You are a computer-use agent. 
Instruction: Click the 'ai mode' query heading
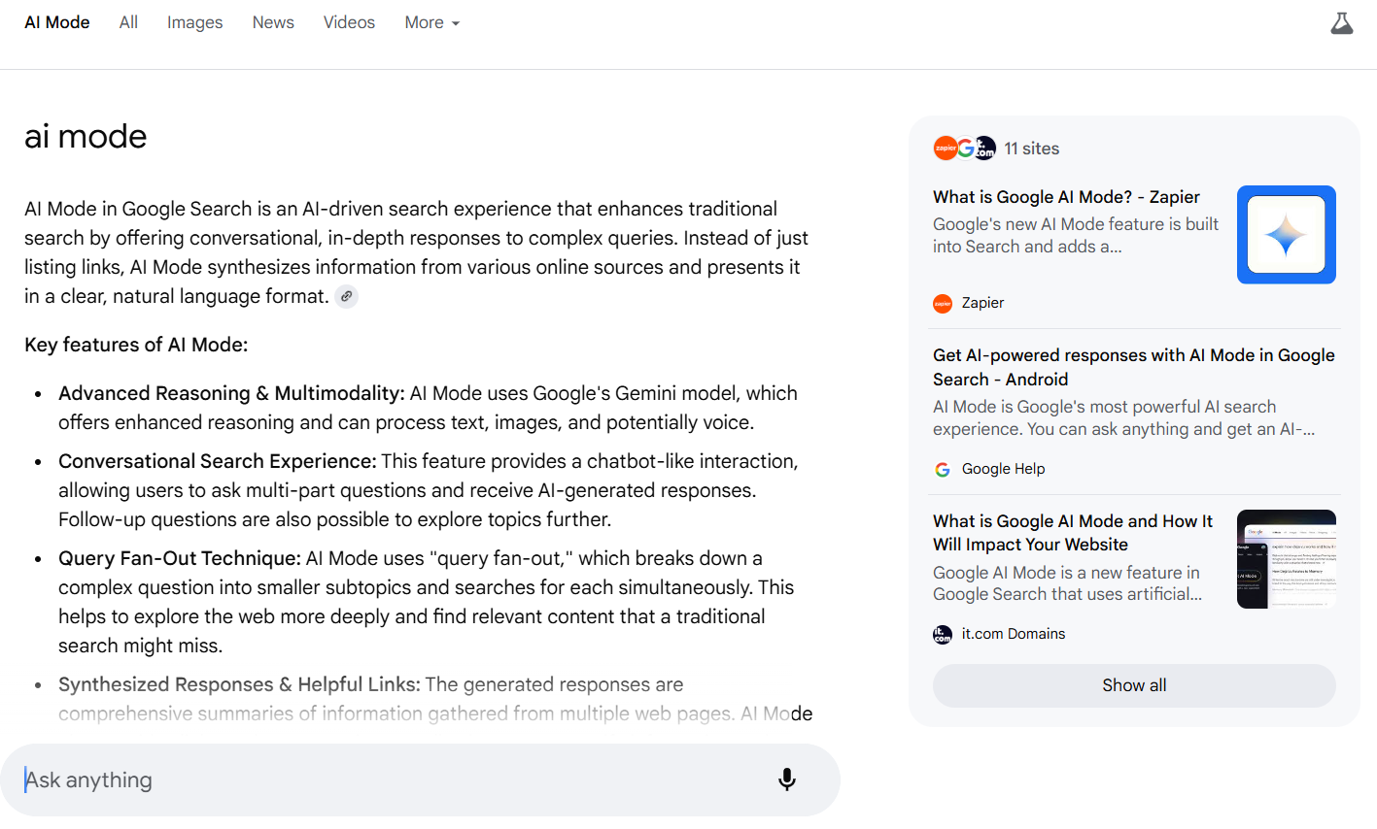coord(86,136)
